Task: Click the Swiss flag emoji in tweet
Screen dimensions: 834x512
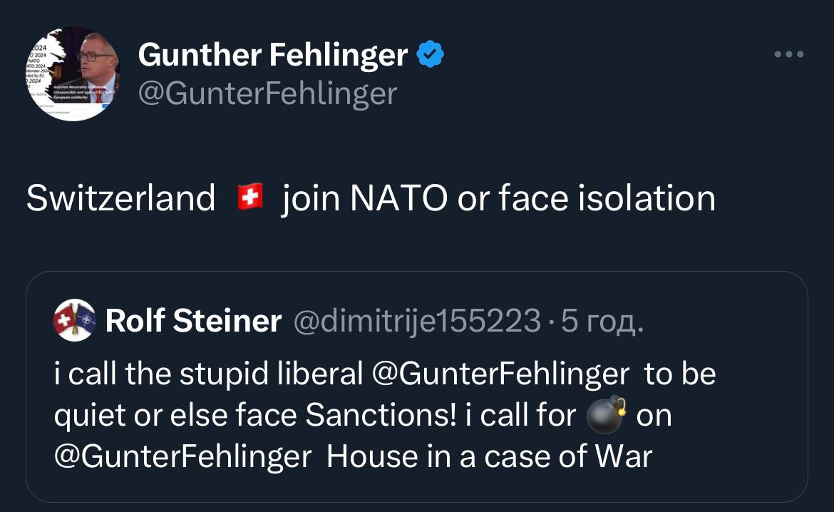Action: click(249, 198)
